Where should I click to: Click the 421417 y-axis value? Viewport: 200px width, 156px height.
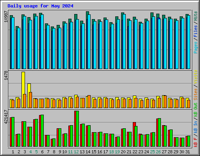pos(6,117)
